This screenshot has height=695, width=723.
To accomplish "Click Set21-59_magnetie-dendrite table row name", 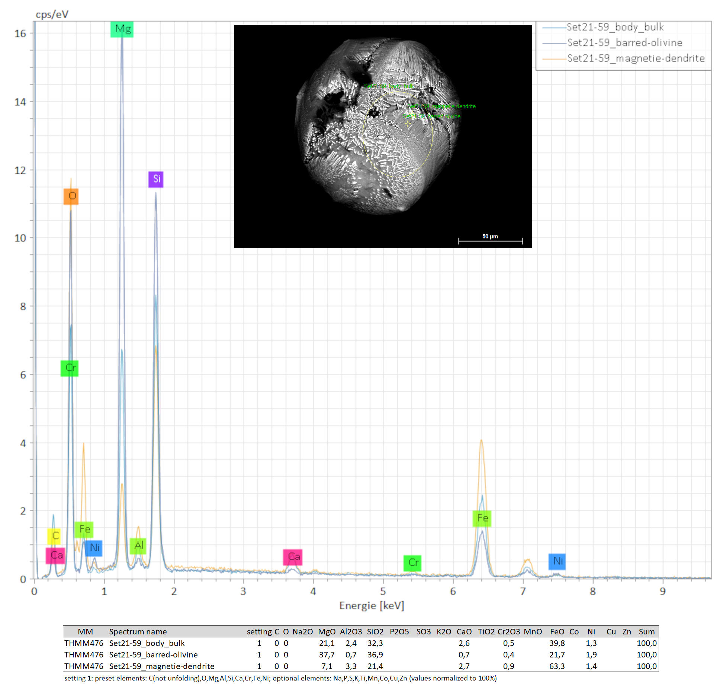I will (x=161, y=666).
